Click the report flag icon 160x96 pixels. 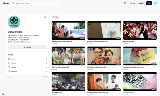(x=3, y=94)
